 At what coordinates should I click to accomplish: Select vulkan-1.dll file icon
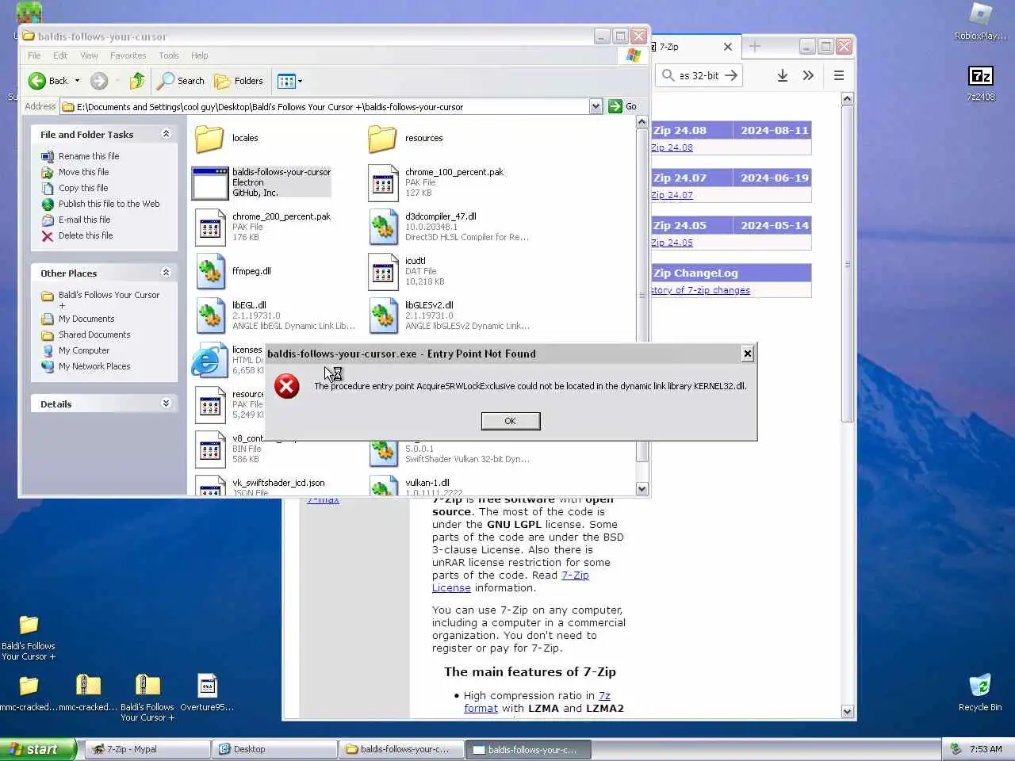coord(383,485)
